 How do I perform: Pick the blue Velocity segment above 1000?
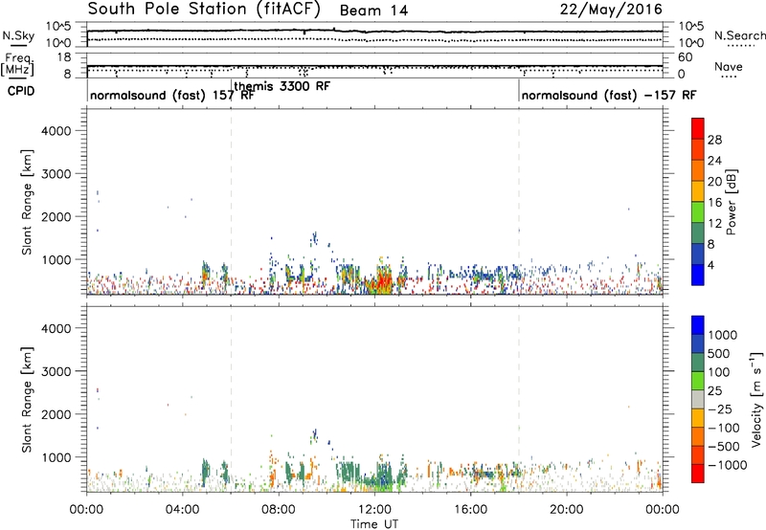698,325
